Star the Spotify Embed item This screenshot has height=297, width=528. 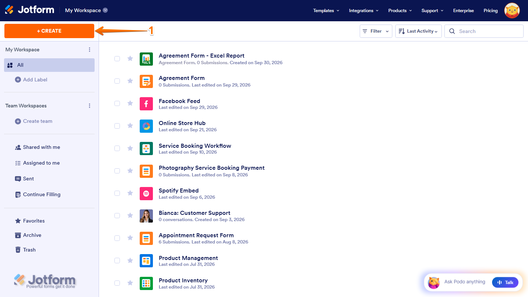(130, 193)
